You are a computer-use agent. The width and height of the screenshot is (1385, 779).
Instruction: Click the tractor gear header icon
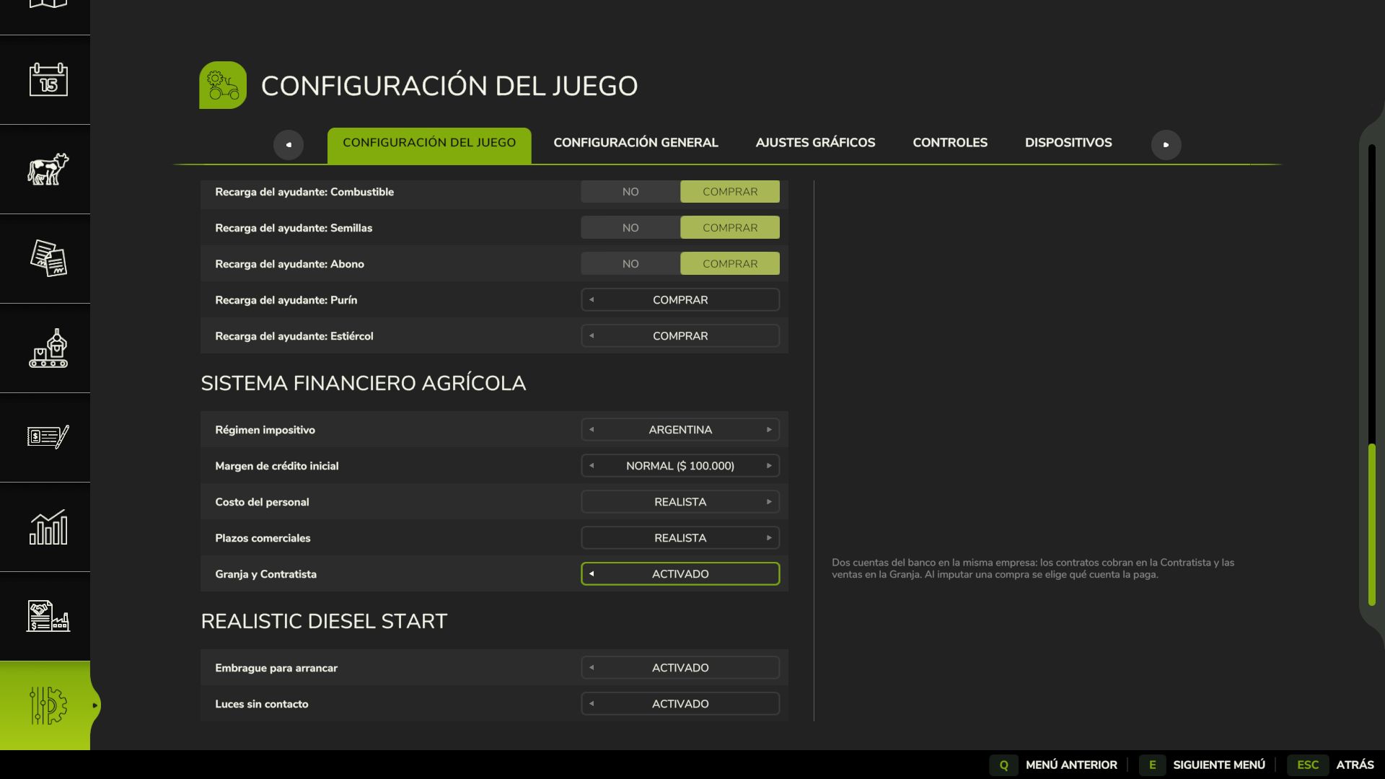coord(223,85)
